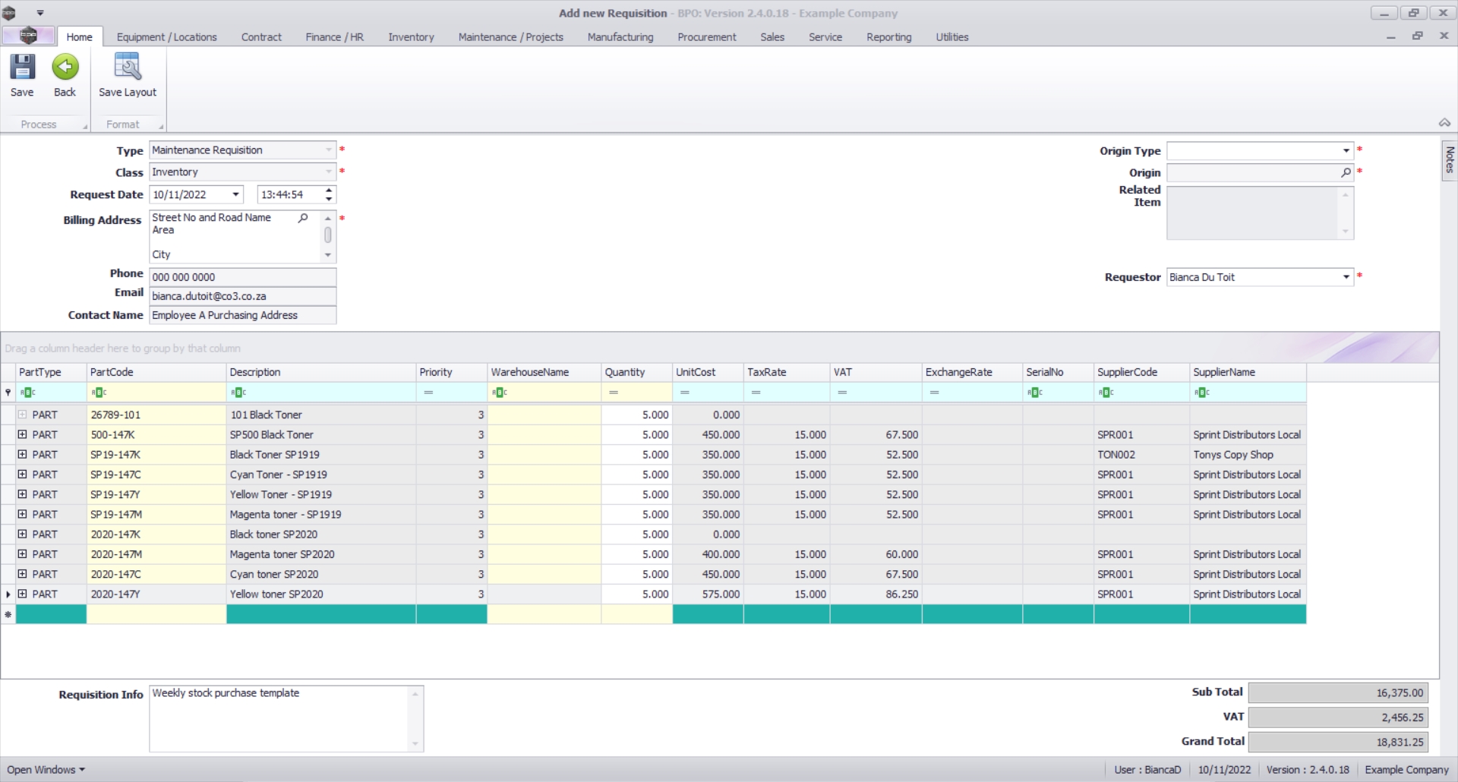
Task: Click the quick access toolbar customize arrow
Action: pos(40,13)
